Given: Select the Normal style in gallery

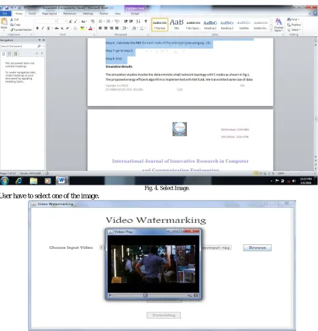Looking at the screenshot, I should point(160,25).
